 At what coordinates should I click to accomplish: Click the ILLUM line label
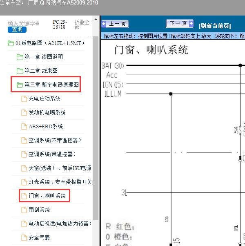point(113,94)
